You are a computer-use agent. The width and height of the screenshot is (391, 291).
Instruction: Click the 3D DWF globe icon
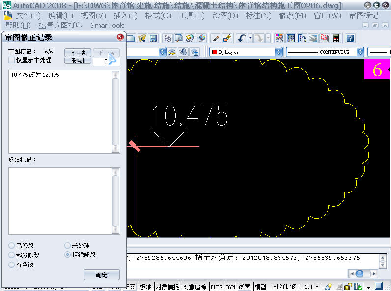pos(201,38)
